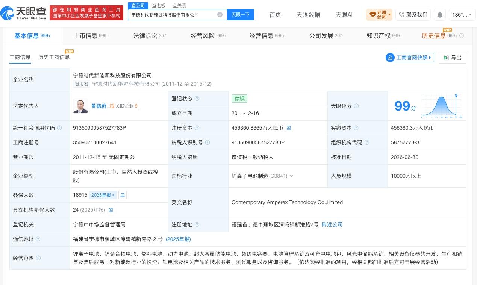Click the help icon next to 登记状态
This screenshot has width=477, height=285.
[197, 99]
